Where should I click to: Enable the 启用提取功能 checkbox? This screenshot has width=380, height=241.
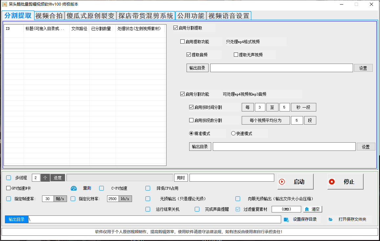click(182, 41)
